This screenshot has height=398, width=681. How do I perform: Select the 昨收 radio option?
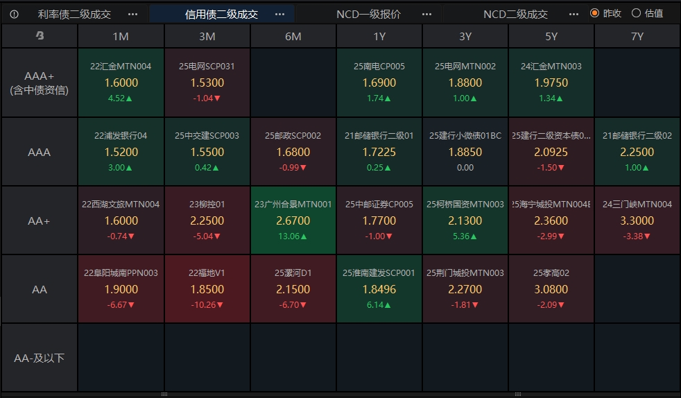pyautogui.click(x=606, y=13)
